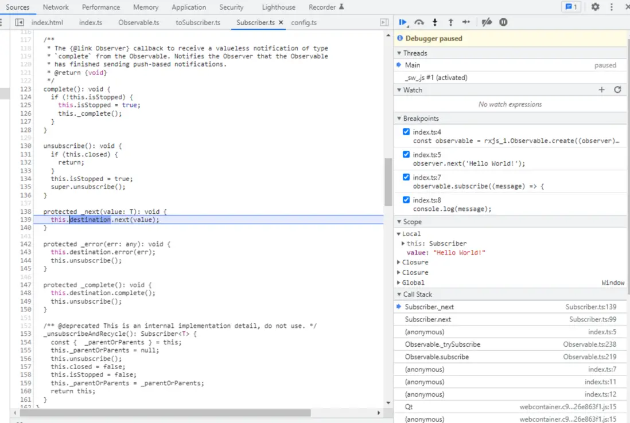Refresh watch expressions
Image resolution: width=630 pixels, height=423 pixels.
pyautogui.click(x=617, y=90)
